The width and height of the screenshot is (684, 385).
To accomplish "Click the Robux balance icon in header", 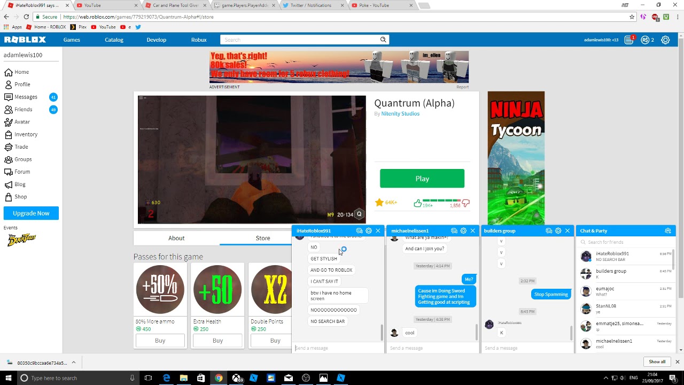I will [x=645, y=40].
